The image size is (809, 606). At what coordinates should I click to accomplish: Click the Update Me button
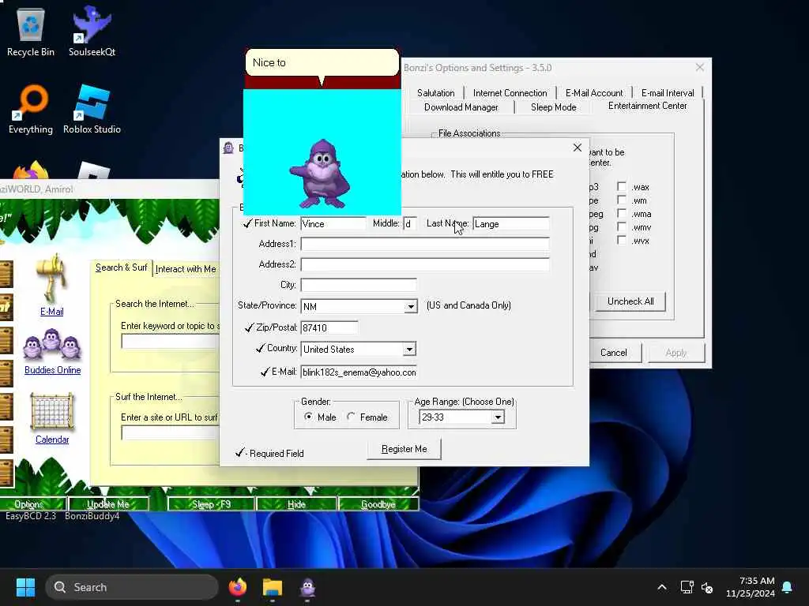pos(107,504)
